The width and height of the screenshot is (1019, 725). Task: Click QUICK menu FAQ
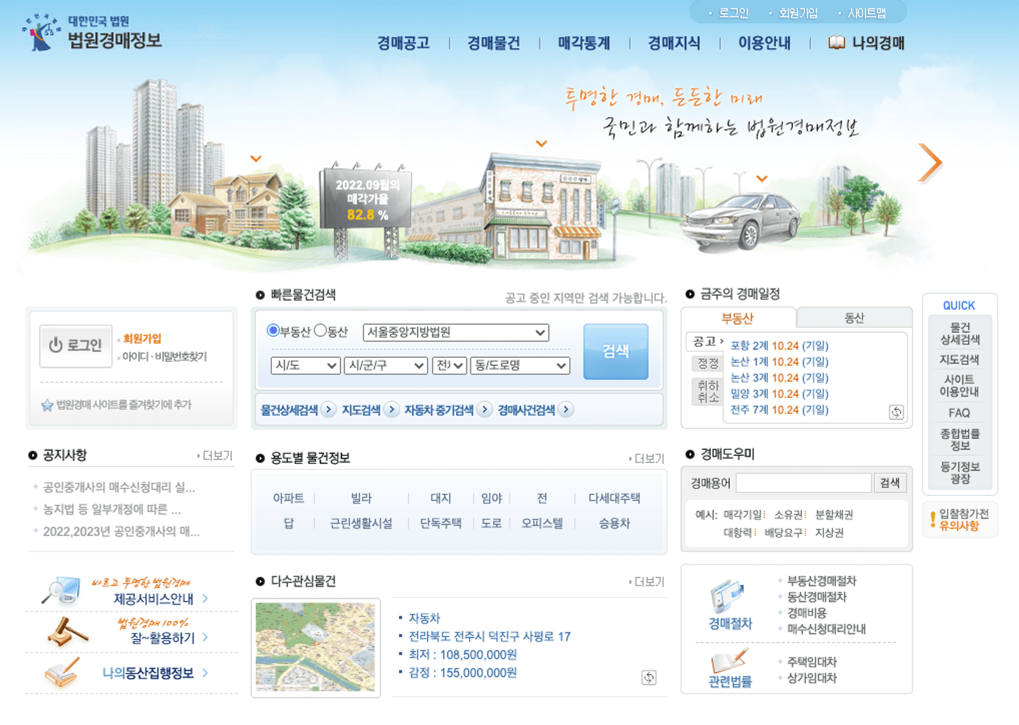click(x=959, y=413)
